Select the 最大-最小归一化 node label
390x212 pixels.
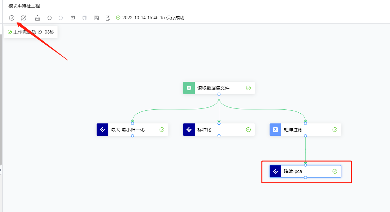tap(128, 130)
